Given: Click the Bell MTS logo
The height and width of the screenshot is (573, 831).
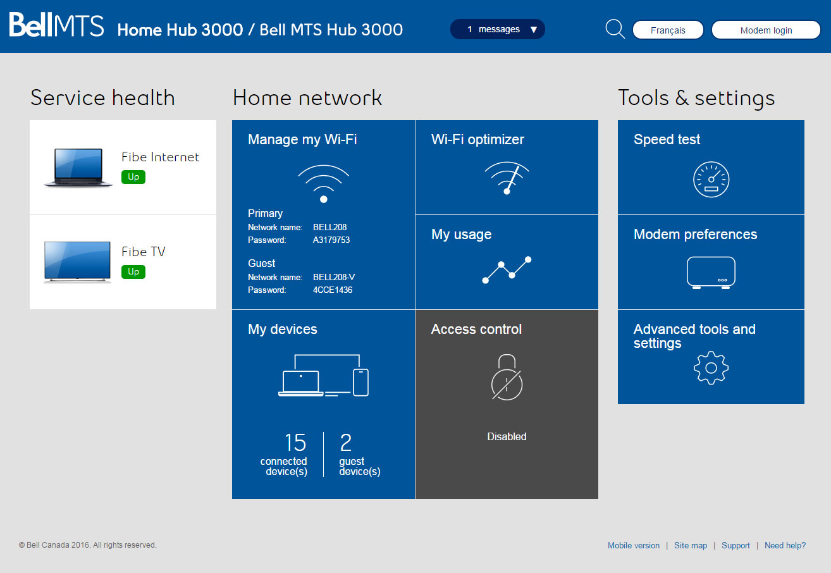Looking at the screenshot, I should point(56,25).
